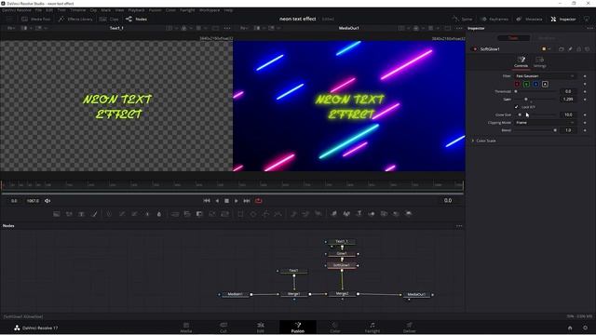Toggle the Red channel button

518,84
